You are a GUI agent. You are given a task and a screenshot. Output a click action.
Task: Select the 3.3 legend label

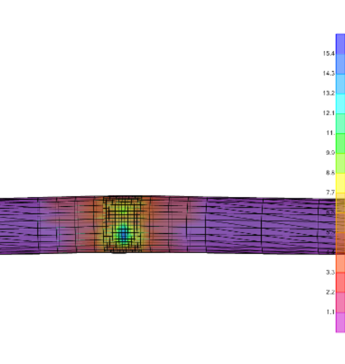(330, 272)
